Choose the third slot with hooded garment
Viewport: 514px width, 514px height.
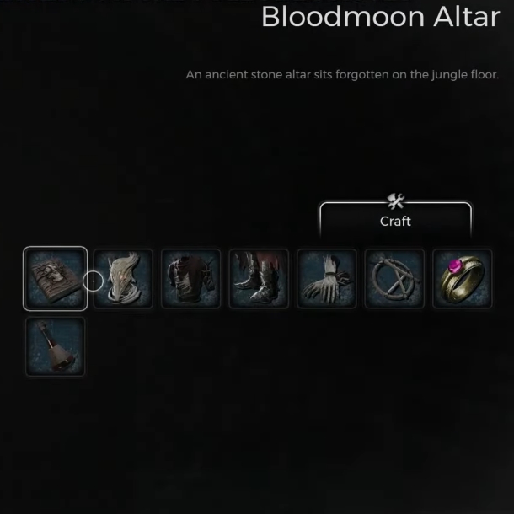point(190,278)
